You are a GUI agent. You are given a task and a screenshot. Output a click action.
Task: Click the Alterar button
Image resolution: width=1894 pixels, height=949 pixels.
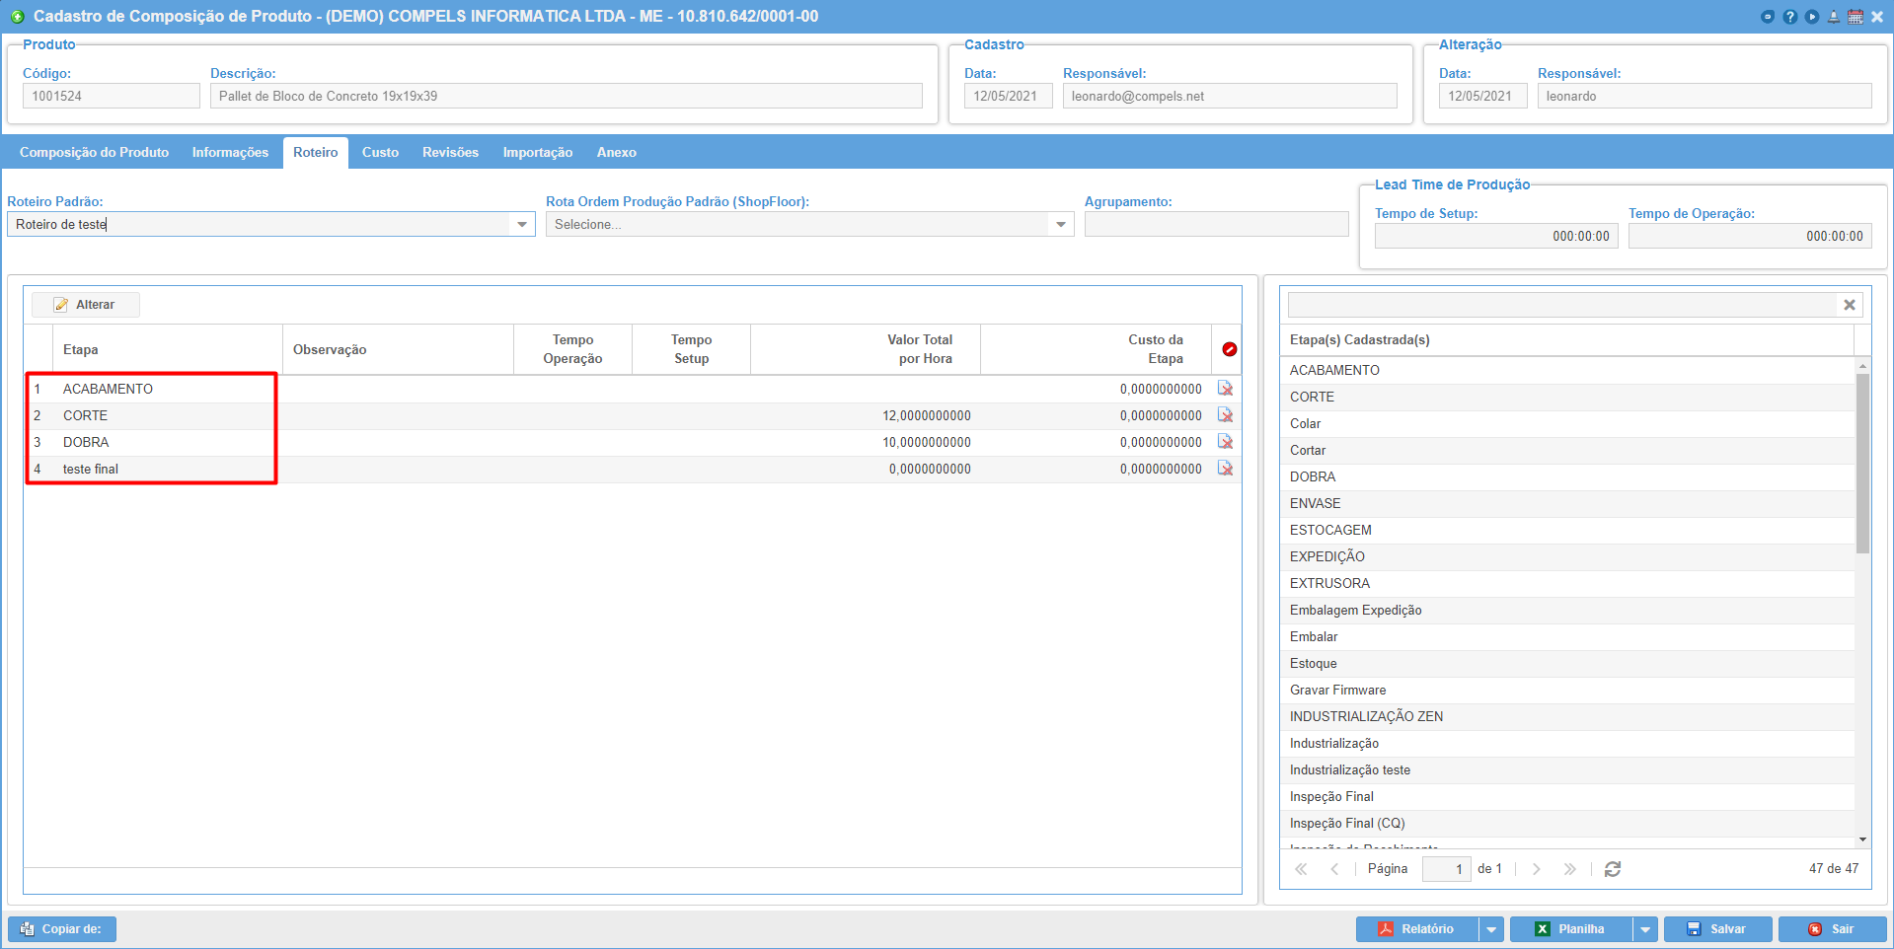(85, 305)
